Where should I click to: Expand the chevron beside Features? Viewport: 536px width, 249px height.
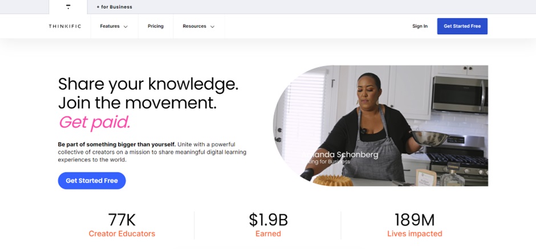(125, 27)
